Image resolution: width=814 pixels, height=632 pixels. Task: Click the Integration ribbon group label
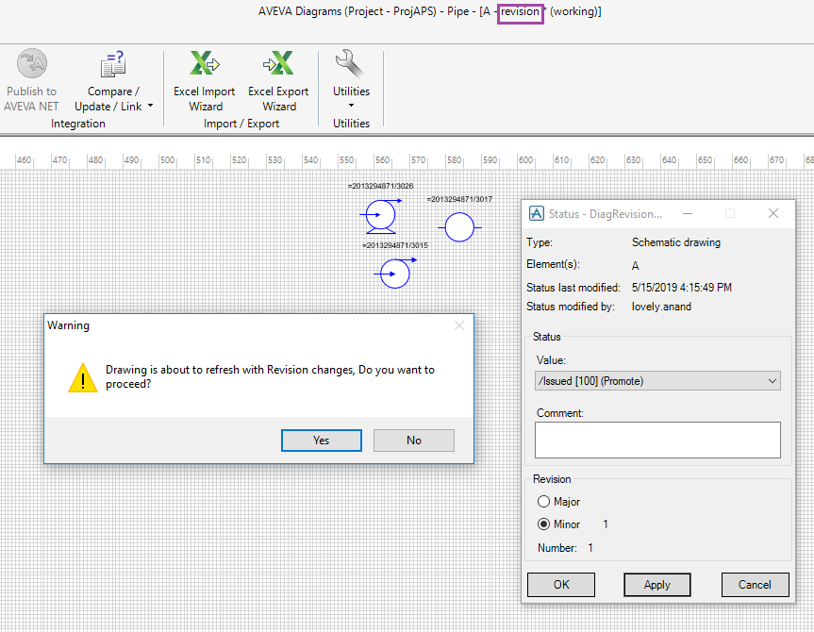77,123
